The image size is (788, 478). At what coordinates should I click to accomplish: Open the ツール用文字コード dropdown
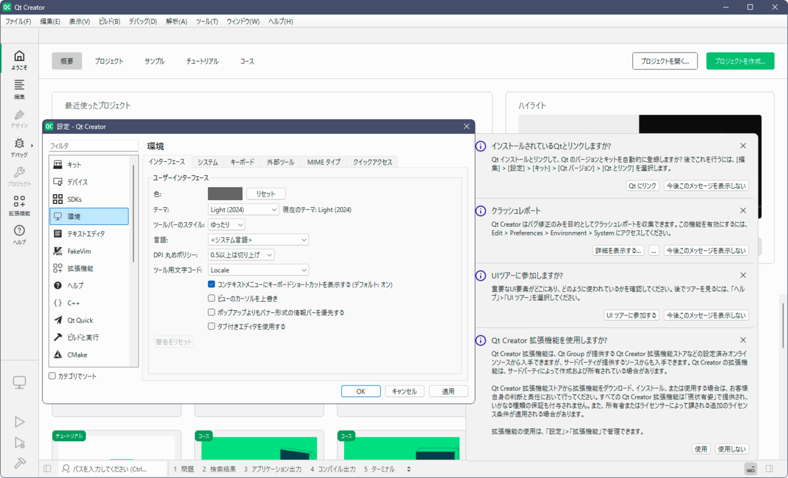[x=258, y=269]
